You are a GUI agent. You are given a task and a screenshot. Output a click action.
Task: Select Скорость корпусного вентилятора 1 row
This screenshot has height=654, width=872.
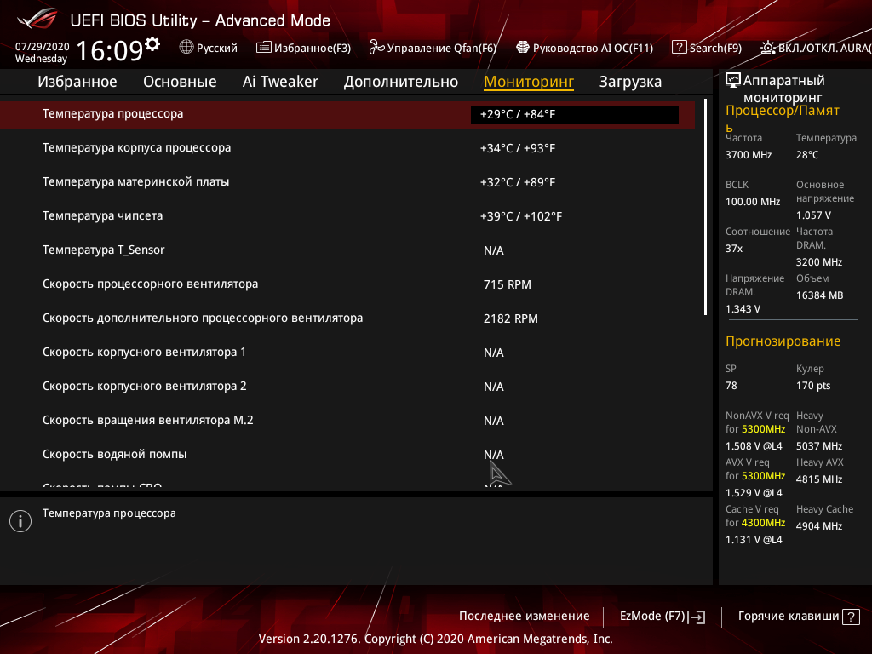coord(347,352)
